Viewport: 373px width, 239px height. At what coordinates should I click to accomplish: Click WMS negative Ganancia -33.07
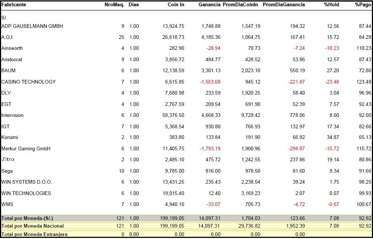(x=213, y=204)
